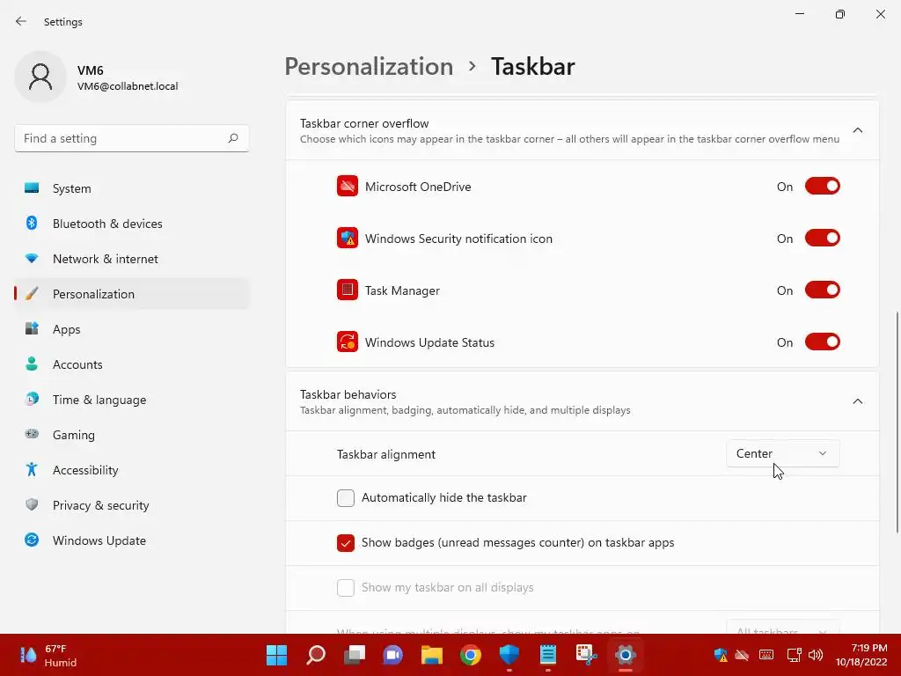Click the Windows Security tray icon
The image size is (901, 676).
tap(721, 655)
